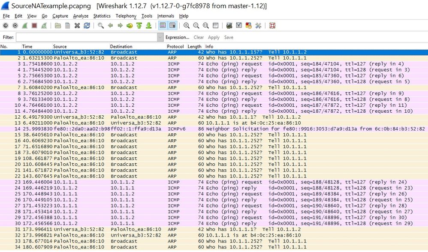Start a new live capture (shark fin)
Screen dimensions: 428x252
(25, 26)
